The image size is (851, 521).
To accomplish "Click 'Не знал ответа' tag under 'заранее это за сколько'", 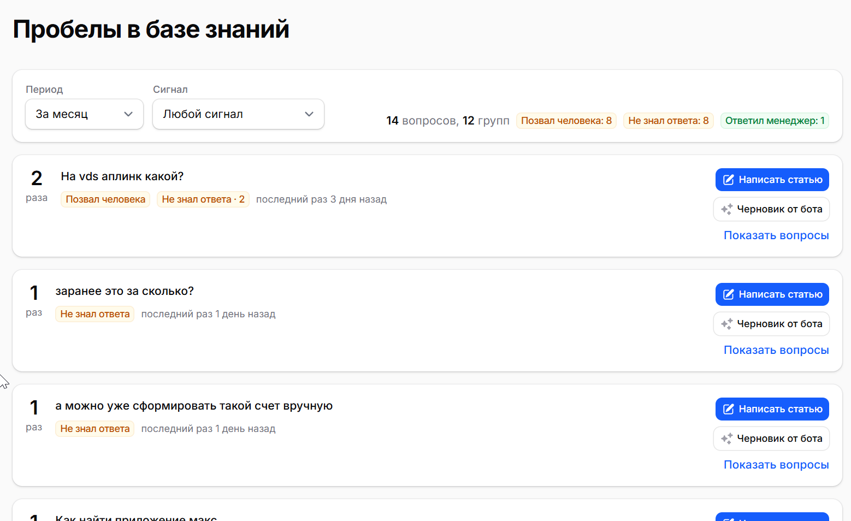I will point(95,314).
